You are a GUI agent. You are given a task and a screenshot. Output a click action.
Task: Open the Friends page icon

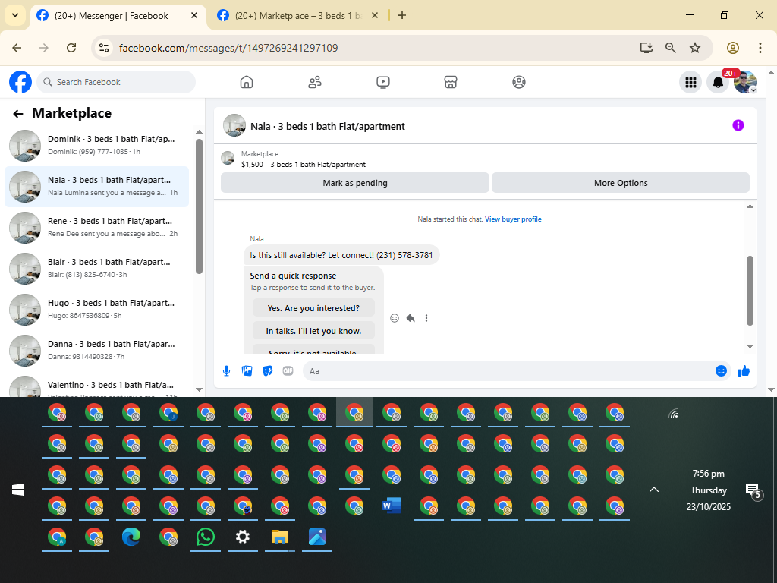point(315,82)
